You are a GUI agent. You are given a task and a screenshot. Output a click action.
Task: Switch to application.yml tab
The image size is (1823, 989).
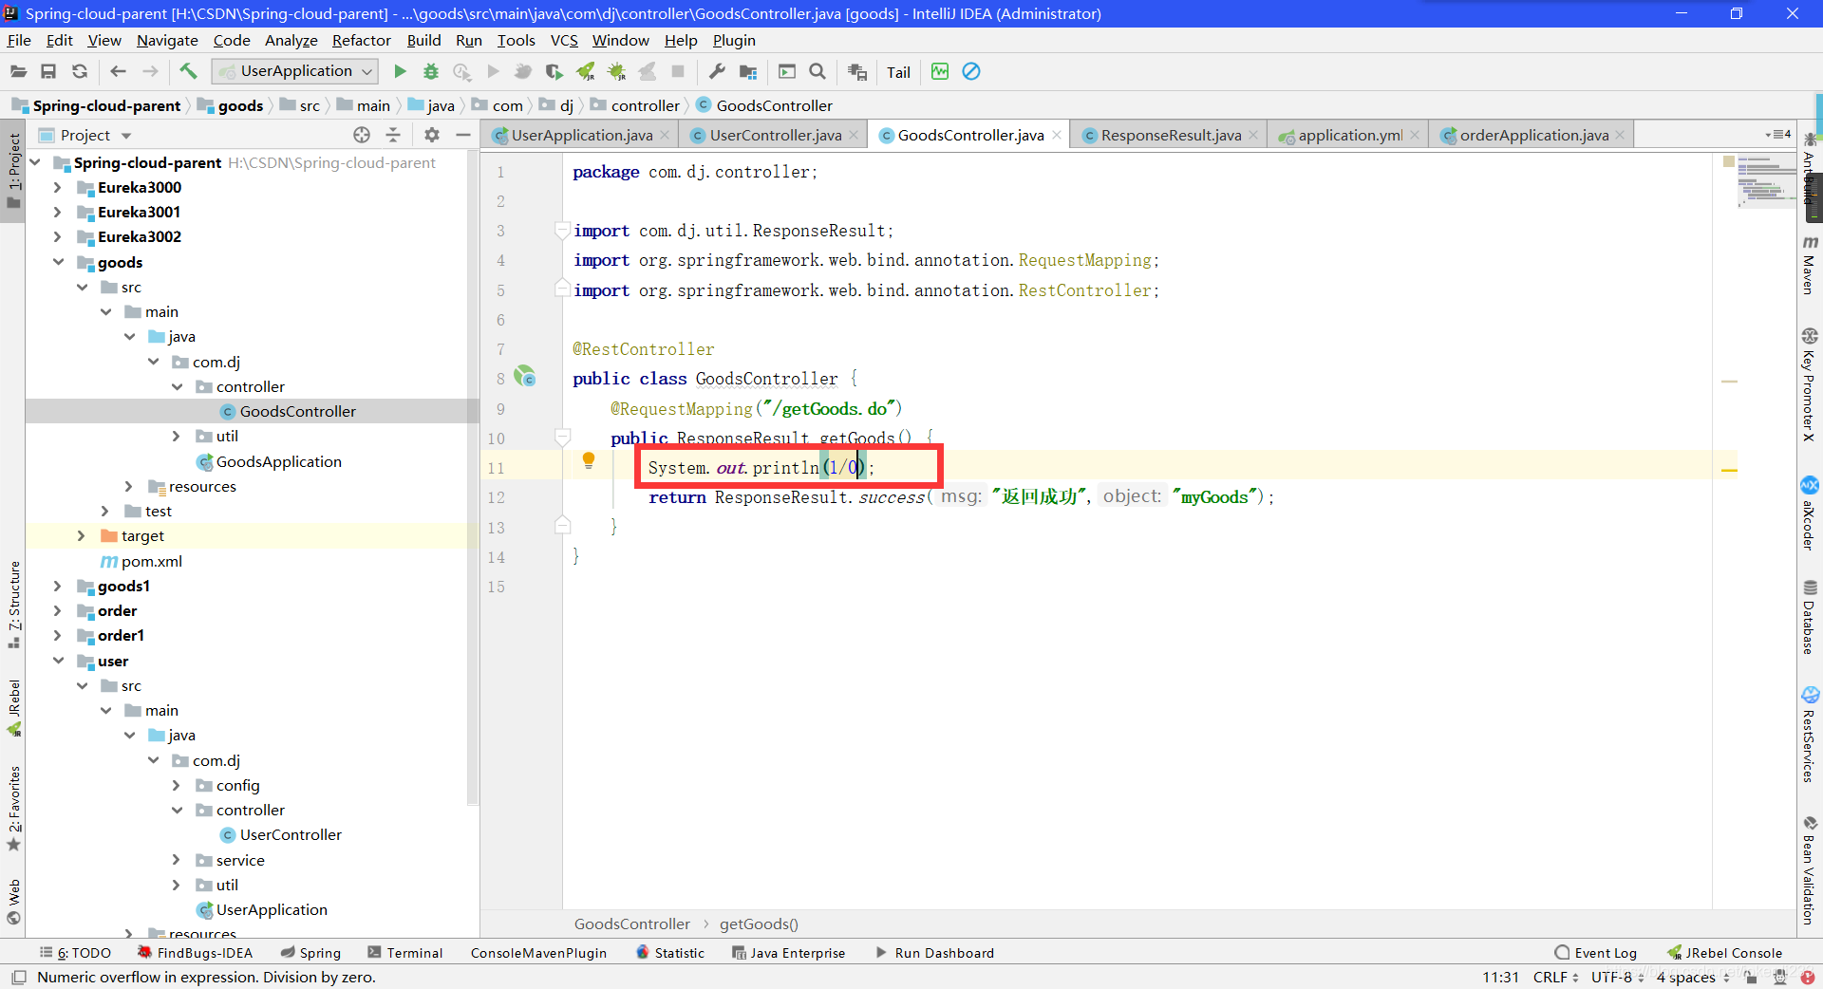pyautogui.click(x=1350, y=135)
